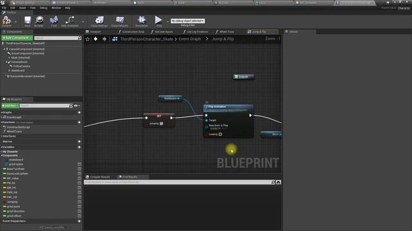Viewport: 412px width, 231px height.
Task: Toggle editable eye for grind offset variable
Action: tap(79, 216)
